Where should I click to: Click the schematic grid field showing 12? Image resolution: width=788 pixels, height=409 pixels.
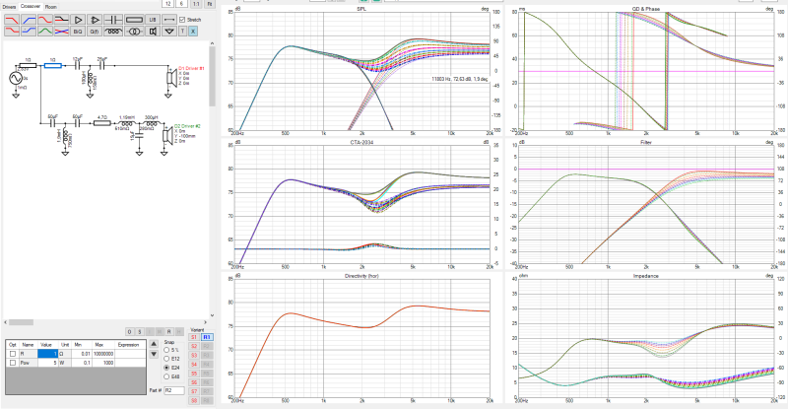(167, 4)
